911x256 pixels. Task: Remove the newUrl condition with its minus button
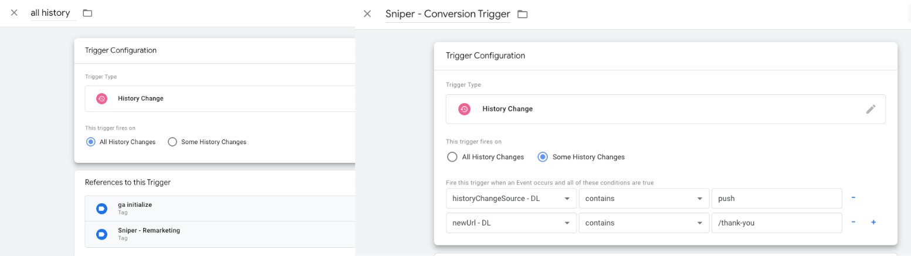tap(854, 222)
